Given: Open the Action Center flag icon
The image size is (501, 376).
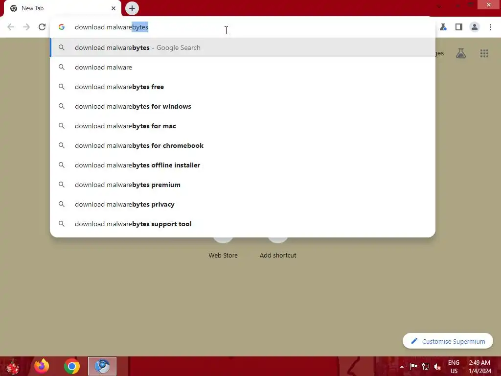Looking at the screenshot, I should (413, 366).
